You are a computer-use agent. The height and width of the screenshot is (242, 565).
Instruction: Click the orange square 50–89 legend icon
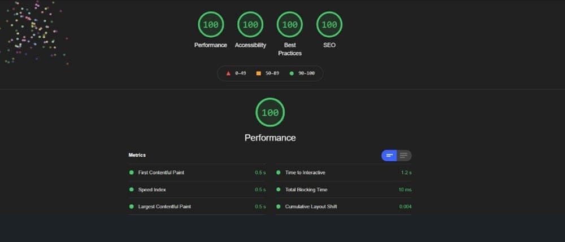pyautogui.click(x=258, y=73)
